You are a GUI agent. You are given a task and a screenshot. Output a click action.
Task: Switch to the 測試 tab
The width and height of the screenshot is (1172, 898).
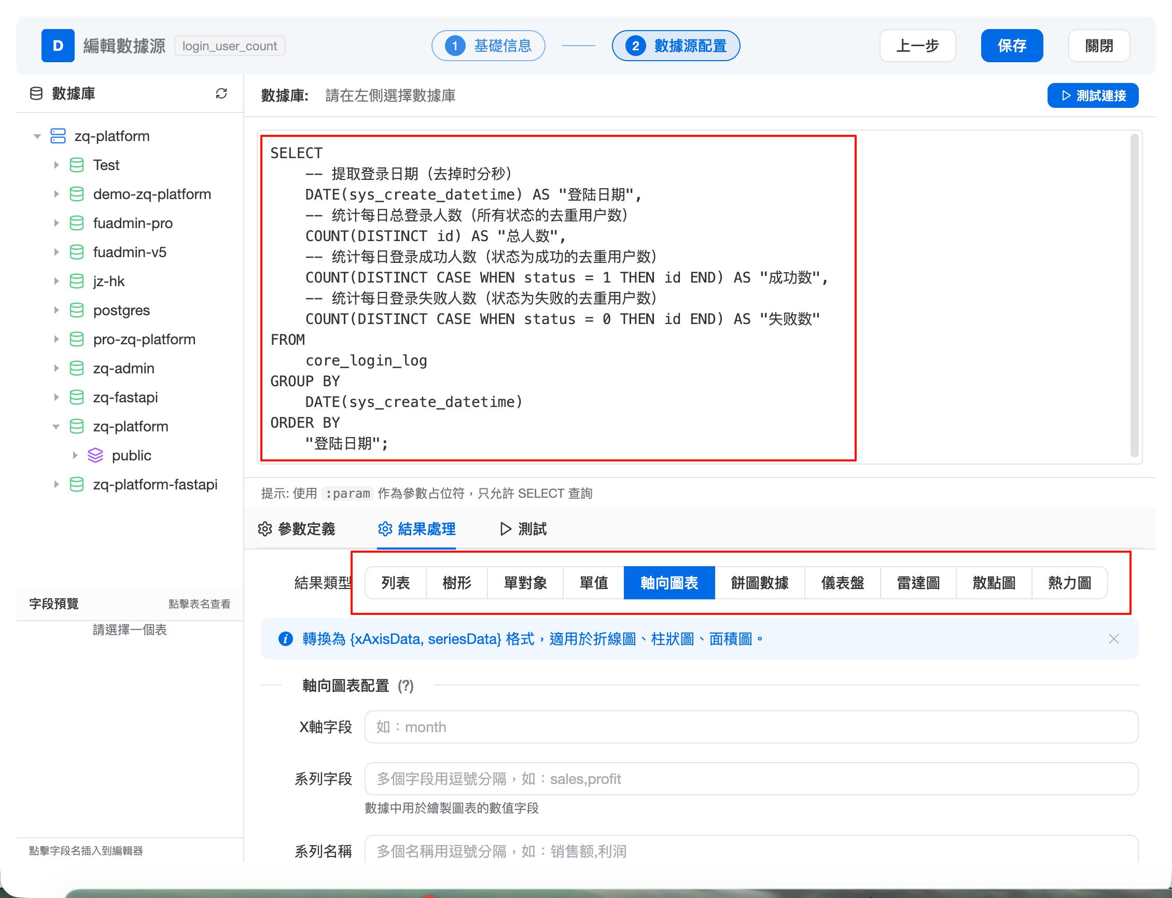[x=532, y=529]
